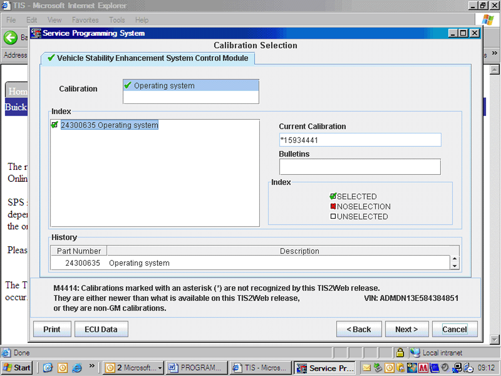Click the envelope icon in the system tray
The height and width of the screenshot is (376, 501).
[366, 368]
